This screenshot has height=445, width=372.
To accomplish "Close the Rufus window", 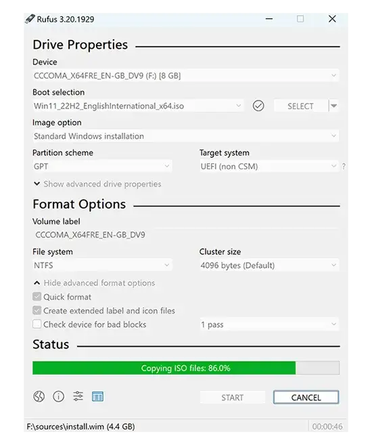I will coord(332,19).
